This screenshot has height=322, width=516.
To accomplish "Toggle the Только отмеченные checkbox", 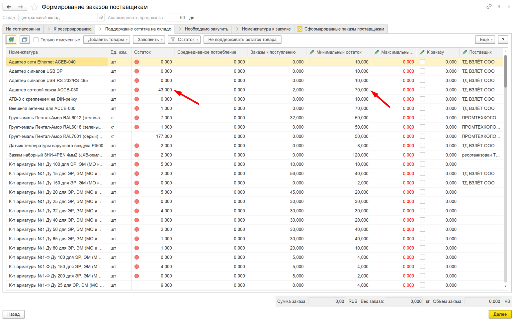I will click(36, 40).
